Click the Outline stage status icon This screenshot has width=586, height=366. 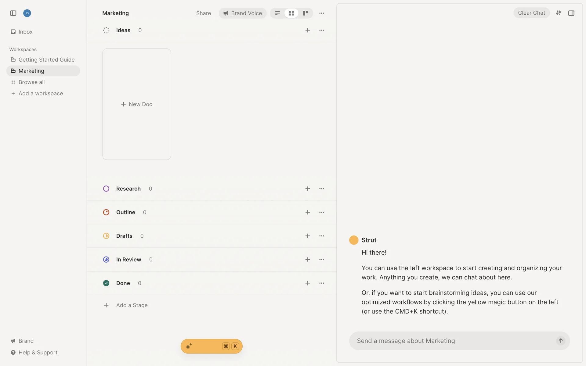point(106,212)
